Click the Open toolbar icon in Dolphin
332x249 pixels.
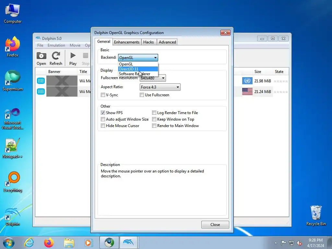point(41,58)
